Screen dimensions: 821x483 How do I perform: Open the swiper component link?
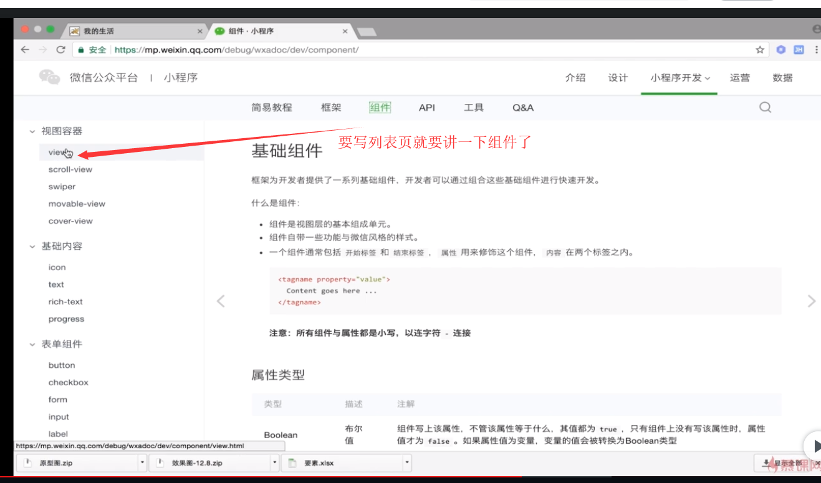[x=62, y=187]
